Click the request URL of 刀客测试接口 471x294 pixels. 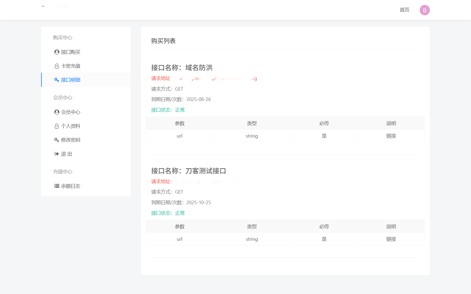coord(211,182)
